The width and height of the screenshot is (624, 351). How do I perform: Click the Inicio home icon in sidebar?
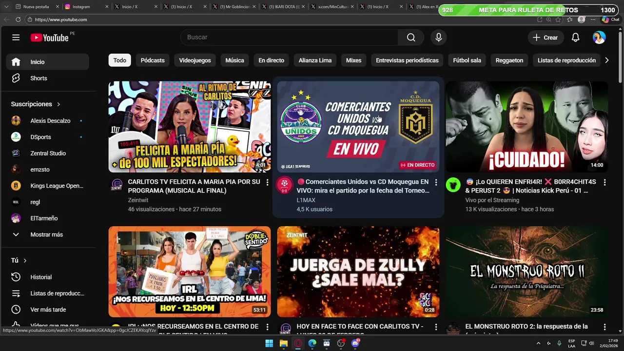tap(16, 62)
